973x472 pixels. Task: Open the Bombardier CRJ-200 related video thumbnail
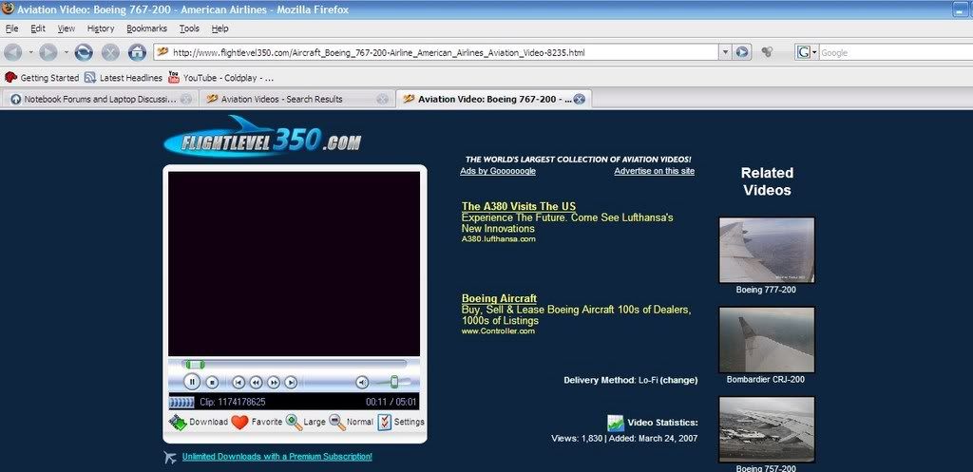pyautogui.click(x=767, y=340)
